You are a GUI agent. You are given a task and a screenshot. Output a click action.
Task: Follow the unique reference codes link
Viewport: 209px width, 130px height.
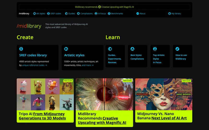click(x=34, y=65)
